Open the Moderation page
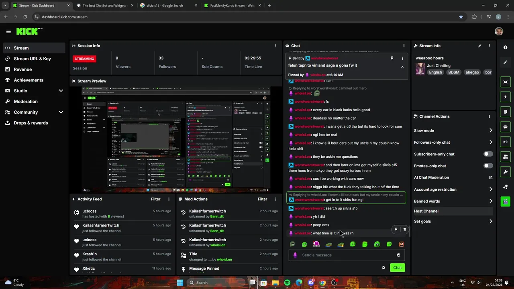Viewport: 514px width, 289px height. click(34, 102)
